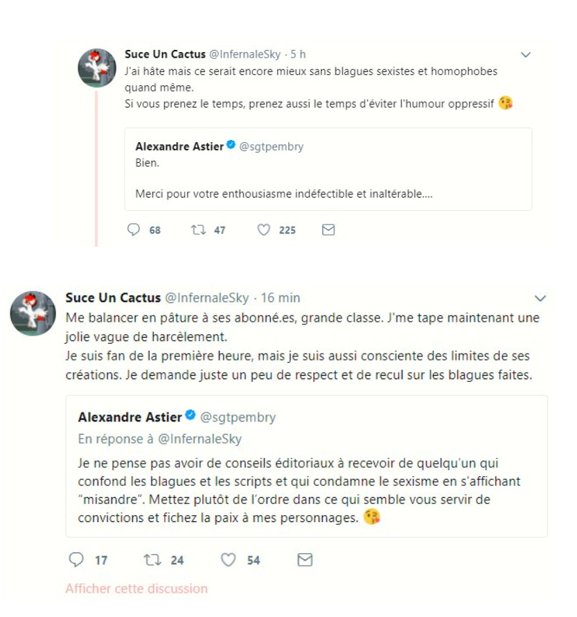The image size is (577, 617).
Task: Click Suce Un Cactus avatar on bottom tweet
Action: tap(32, 313)
